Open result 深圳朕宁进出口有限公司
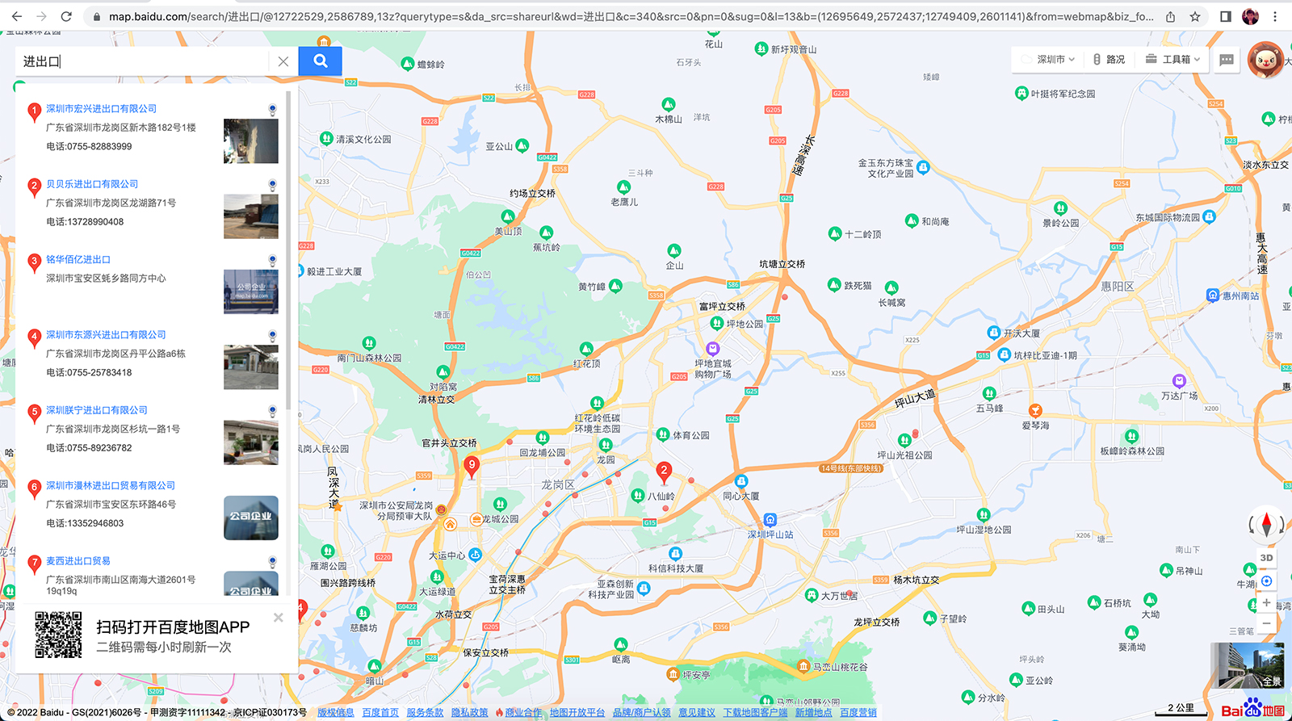The height and width of the screenshot is (721, 1292). (x=97, y=410)
